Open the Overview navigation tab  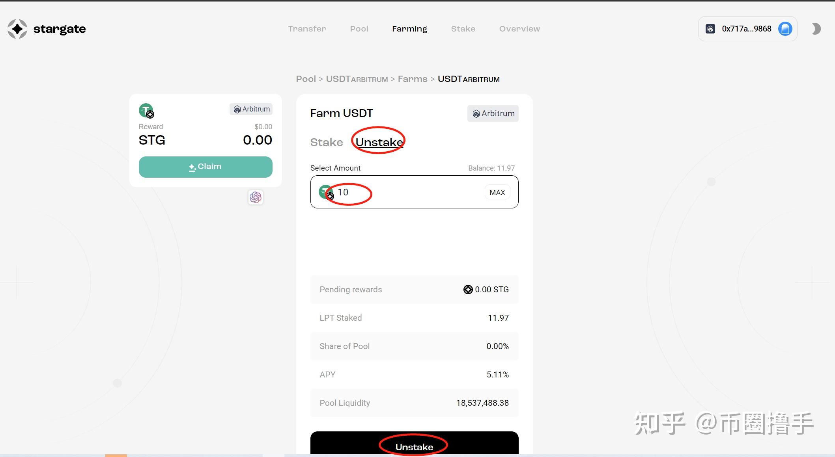click(x=519, y=29)
